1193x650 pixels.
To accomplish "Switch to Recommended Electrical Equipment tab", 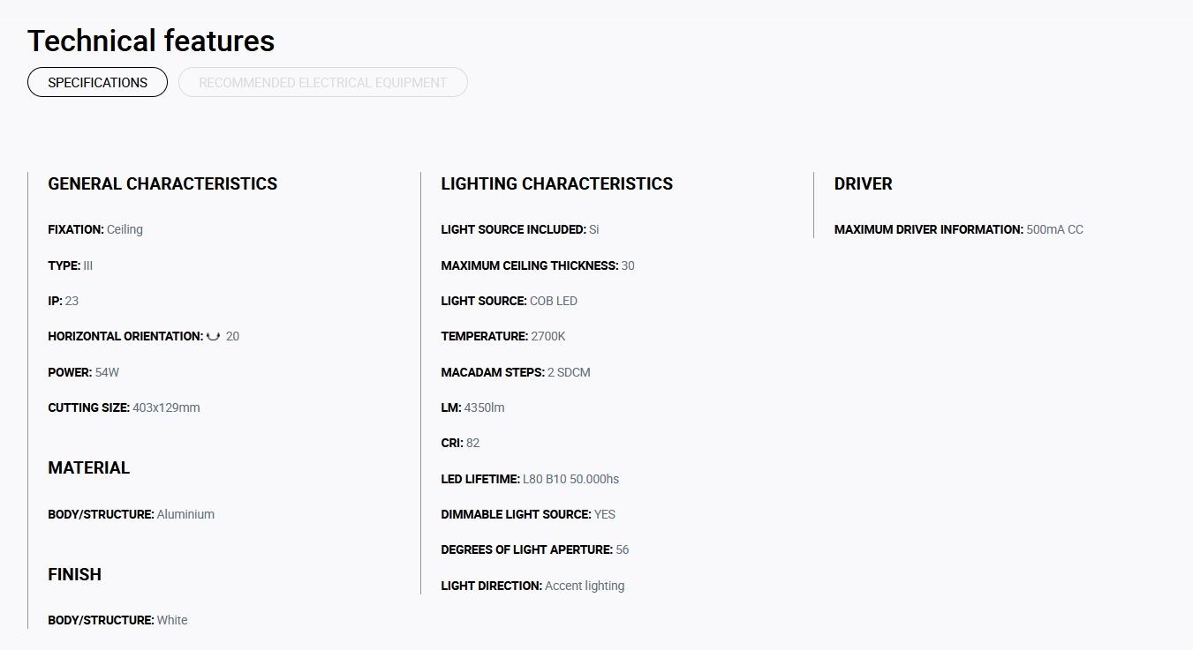I will point(323,82).
